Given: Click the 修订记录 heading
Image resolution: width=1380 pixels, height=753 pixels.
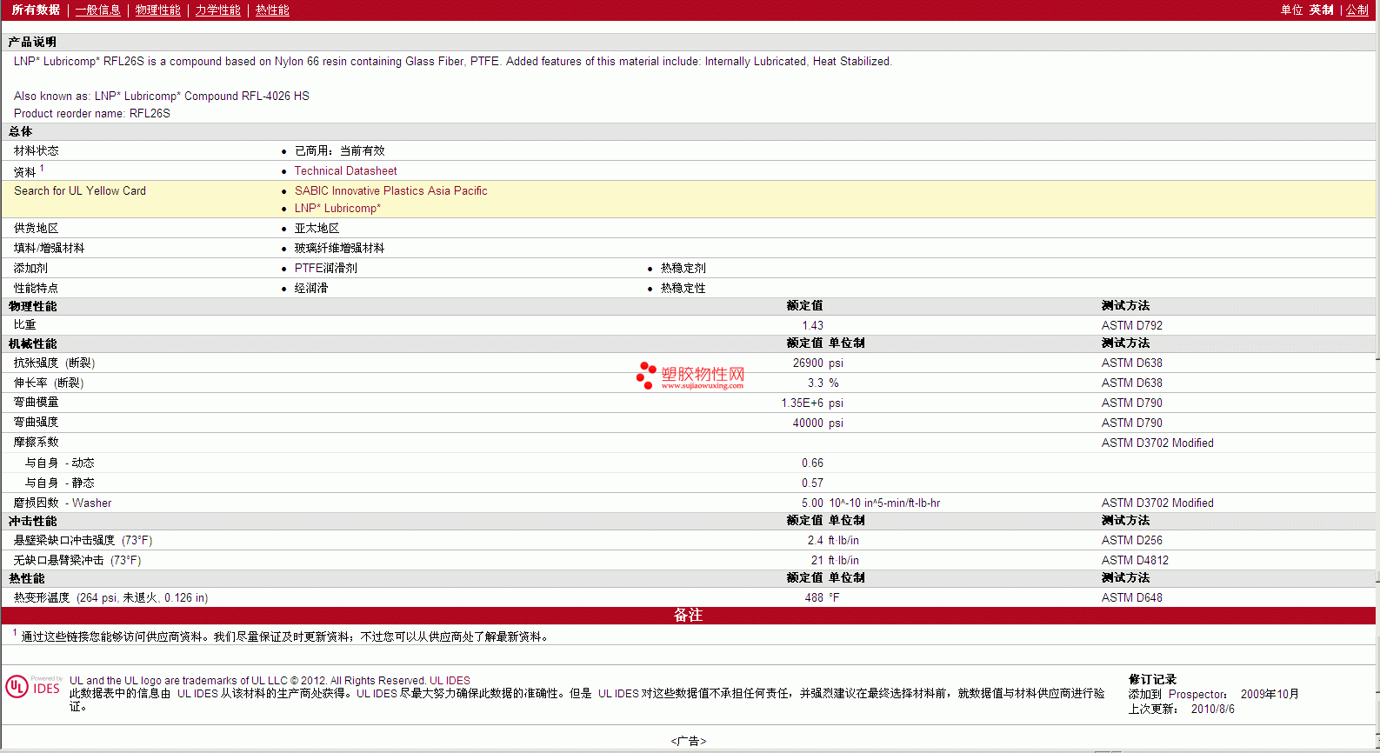Looking at the screenshot, I should pyautogui.click(x=1152, y=680).
